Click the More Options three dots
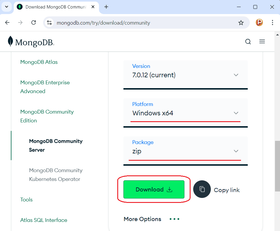 174,219
